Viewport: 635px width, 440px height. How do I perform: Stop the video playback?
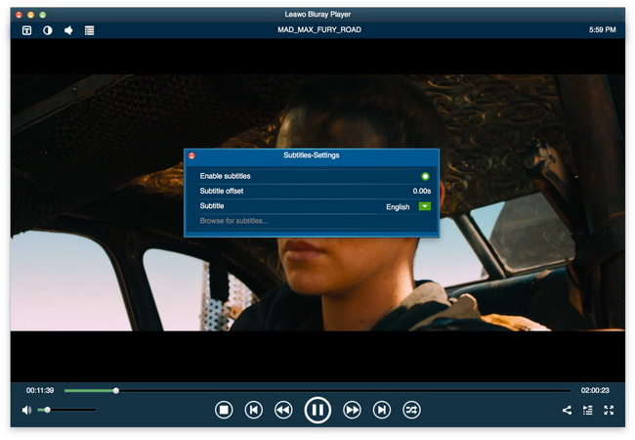point(224,410)
